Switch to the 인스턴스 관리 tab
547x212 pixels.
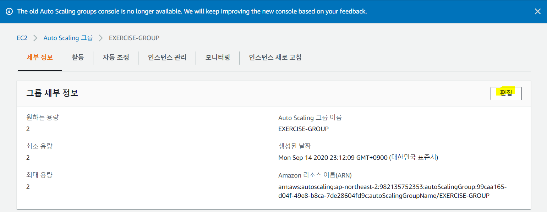click(167, 57)
